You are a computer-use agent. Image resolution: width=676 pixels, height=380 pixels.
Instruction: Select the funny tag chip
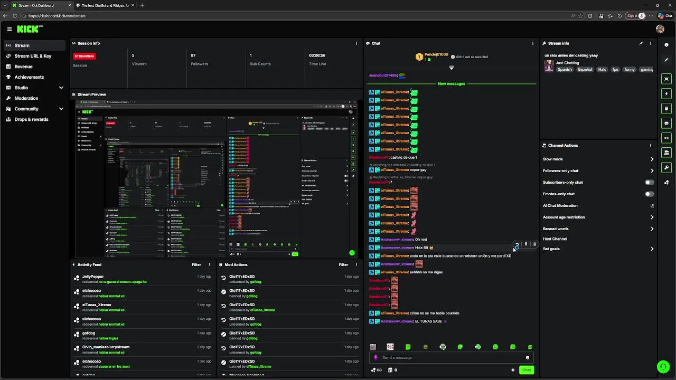coord(630,69)
